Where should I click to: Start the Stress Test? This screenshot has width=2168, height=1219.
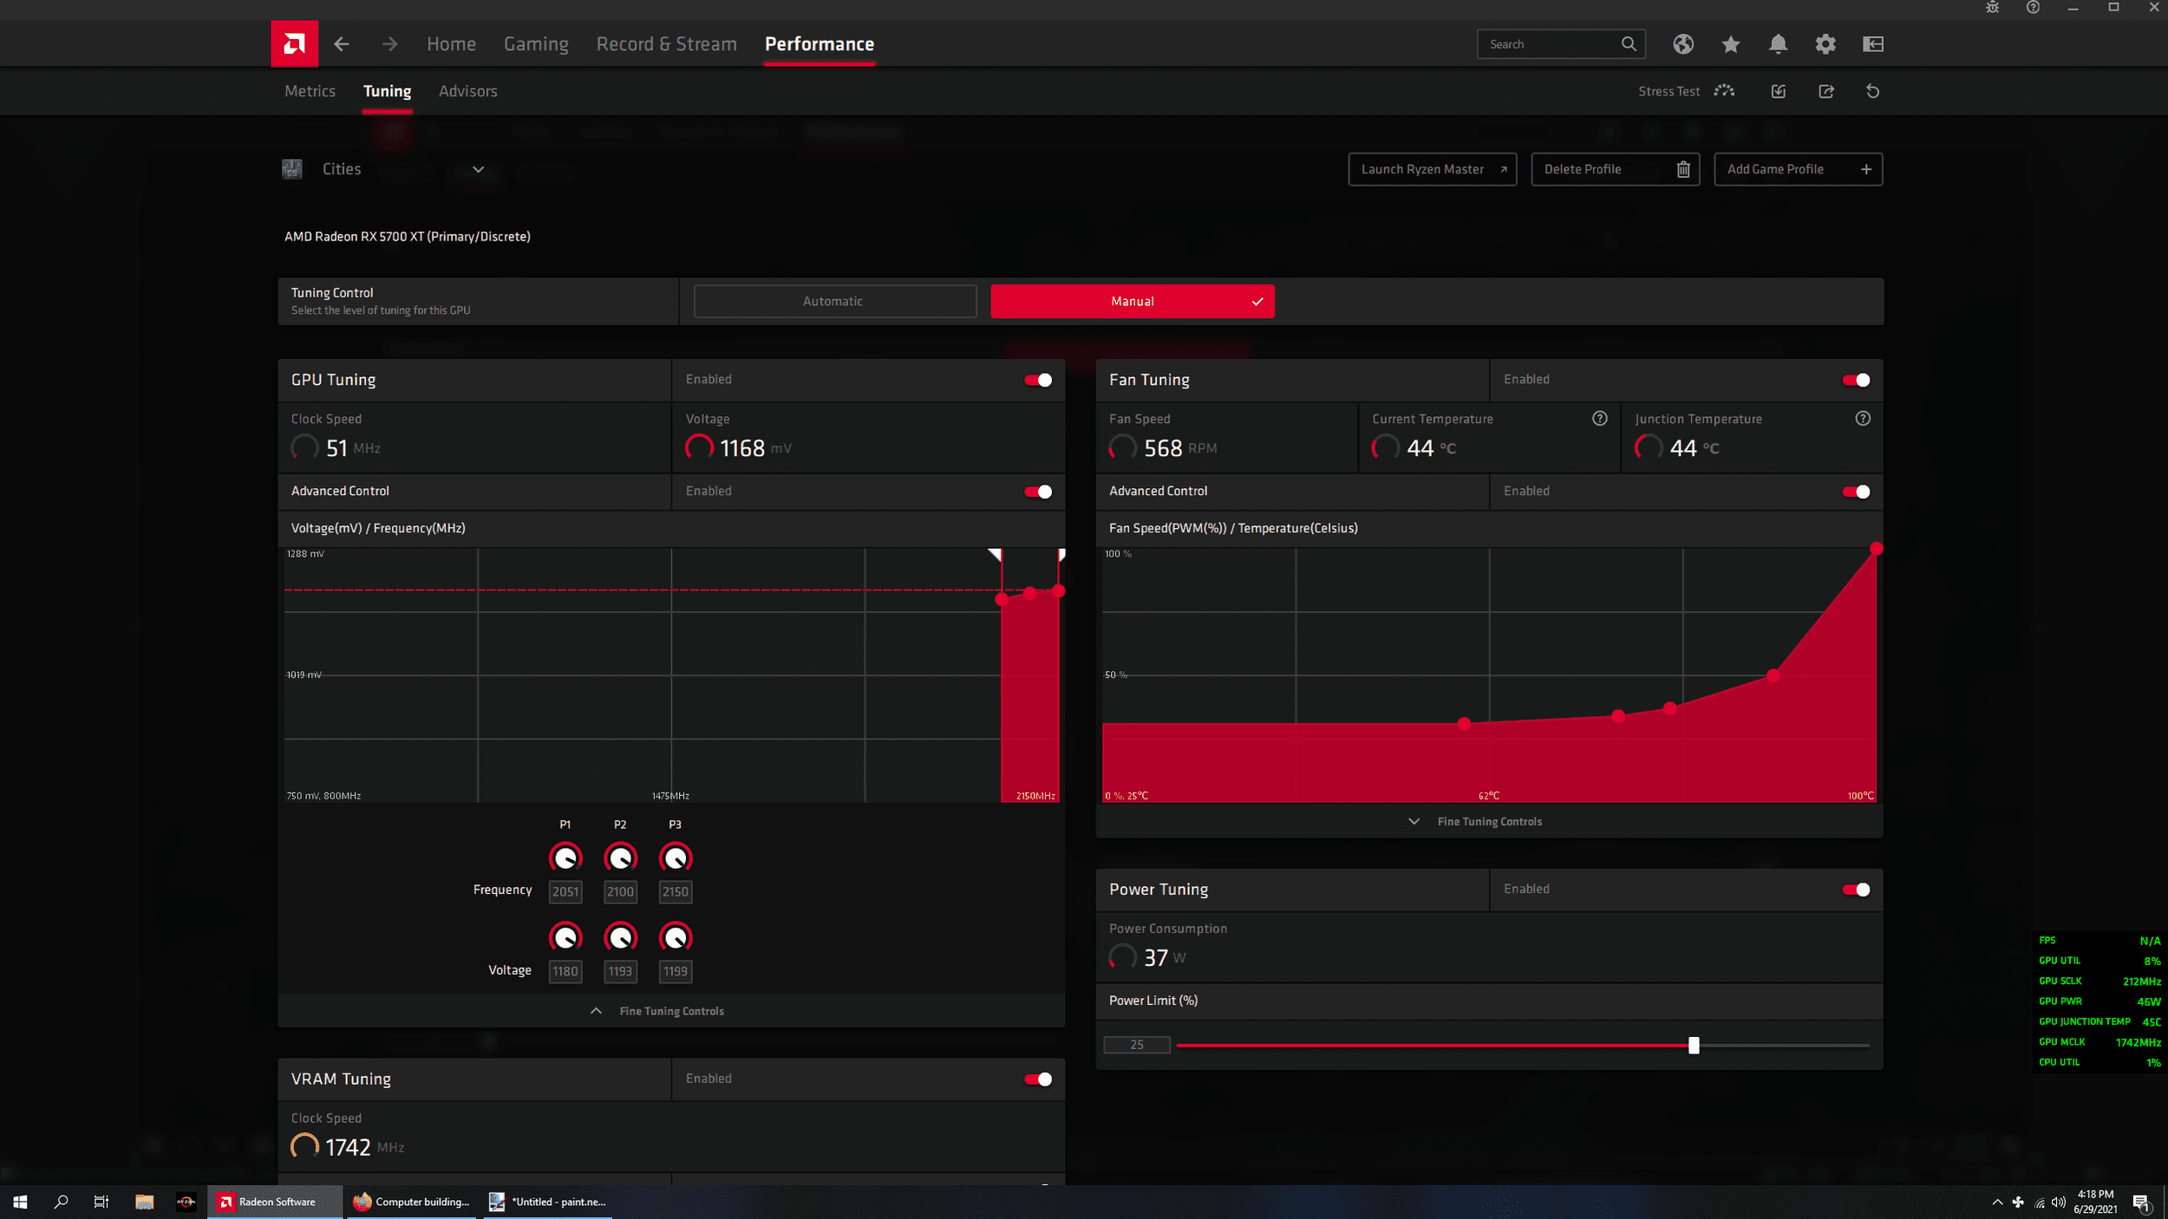(x=1686, y=91)
